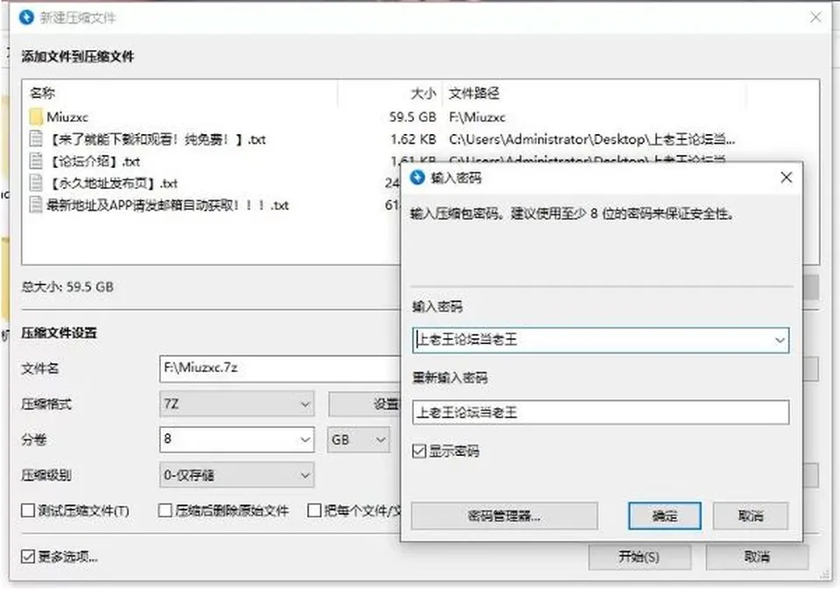Click the file icon beside 【永久地址发布页】.txt
840x590 pixels.
[36, 183]
